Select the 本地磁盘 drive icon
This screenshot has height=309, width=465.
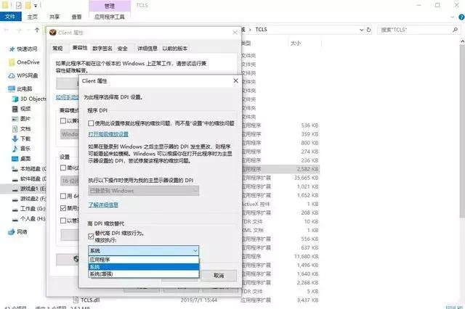pos(15,169)
